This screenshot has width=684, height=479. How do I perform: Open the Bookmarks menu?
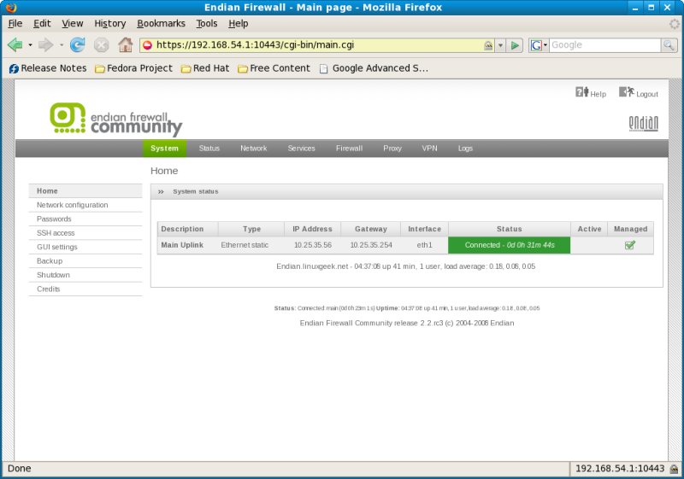coord(161,24)
